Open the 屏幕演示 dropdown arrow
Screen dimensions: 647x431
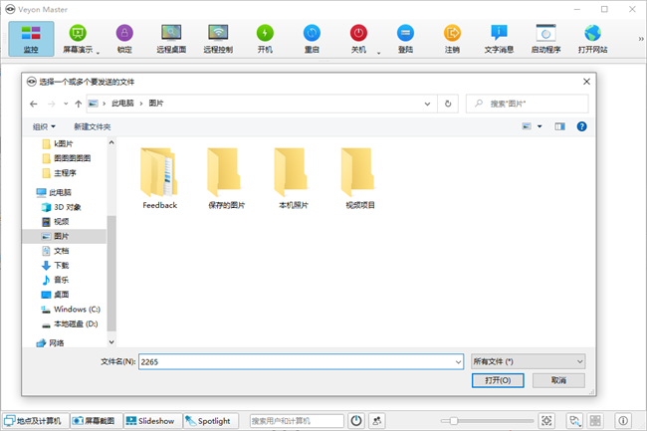(x=99, y=53)
